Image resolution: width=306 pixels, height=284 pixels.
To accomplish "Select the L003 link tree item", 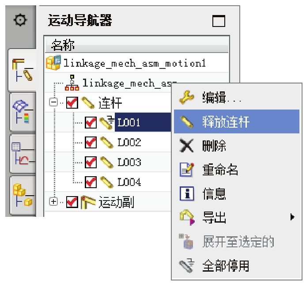I will (x=129, y=162).
